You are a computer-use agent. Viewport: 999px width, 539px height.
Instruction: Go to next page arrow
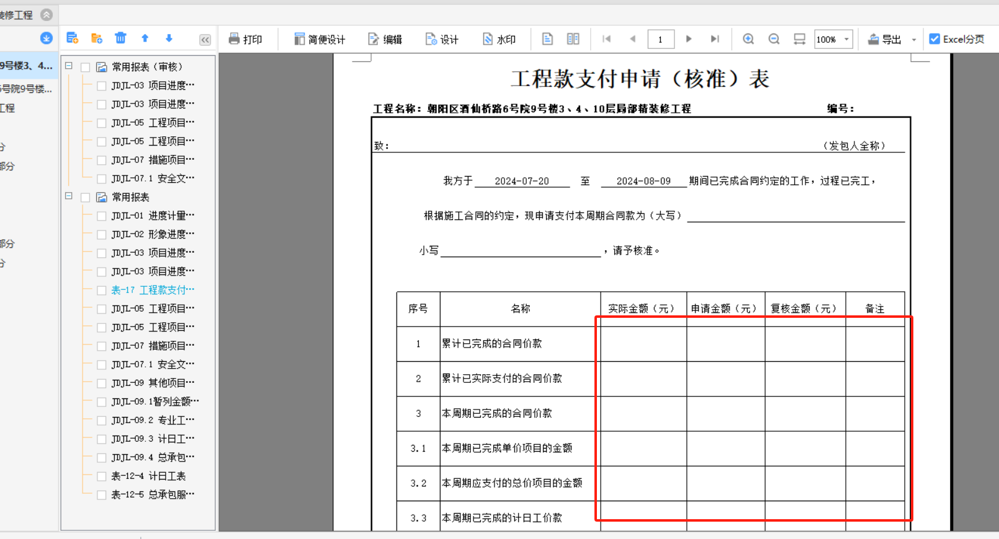point(689,39)
